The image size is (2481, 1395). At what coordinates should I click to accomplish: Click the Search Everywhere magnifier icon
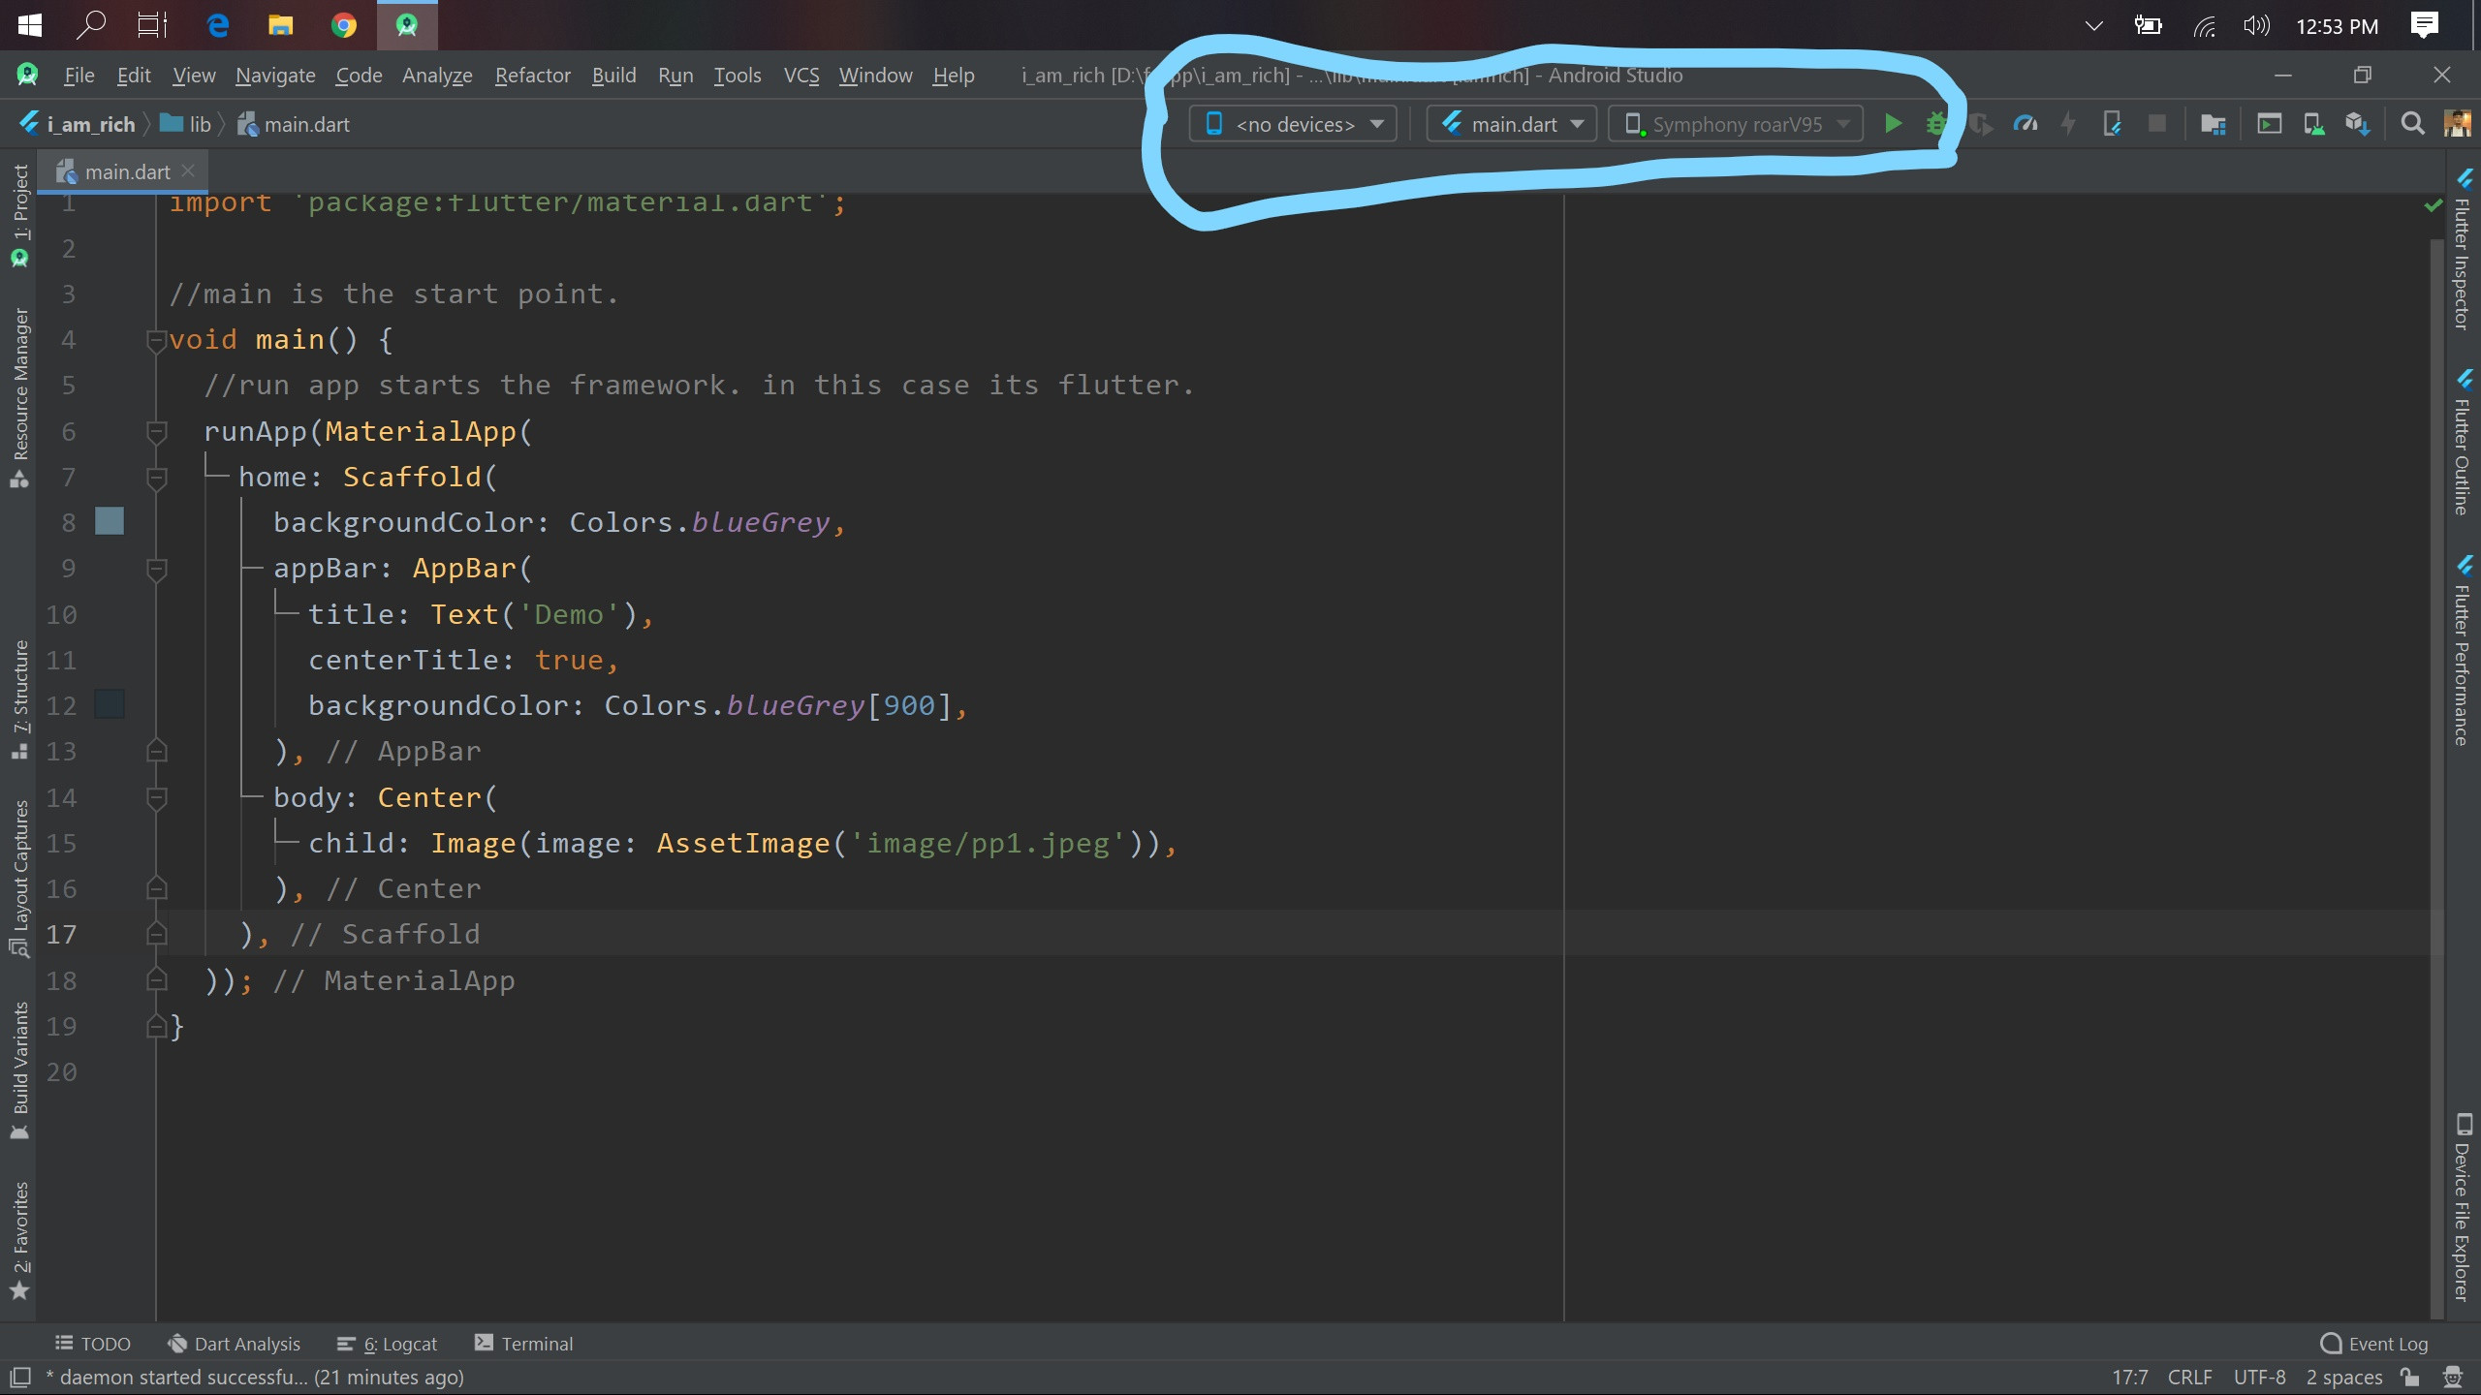[x=2412, y=124]
